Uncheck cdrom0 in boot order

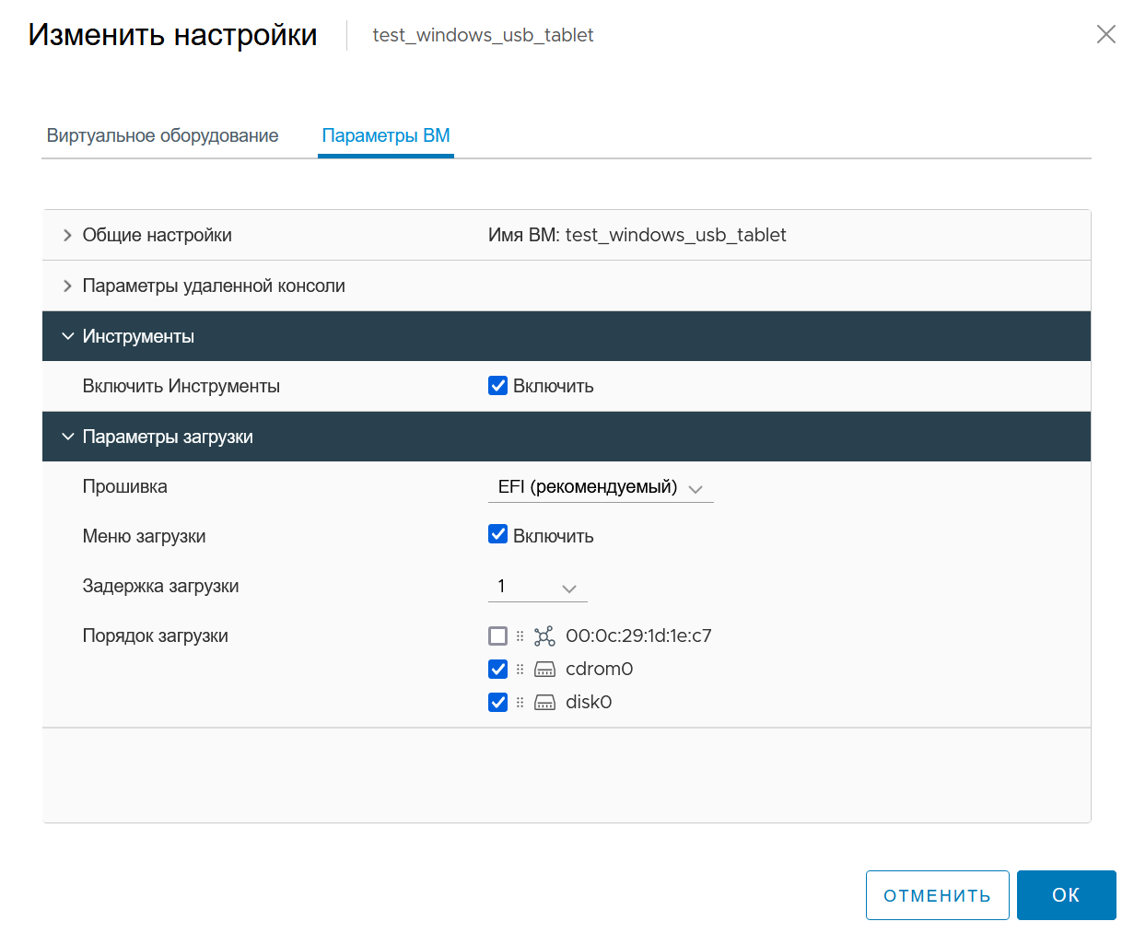498,669
